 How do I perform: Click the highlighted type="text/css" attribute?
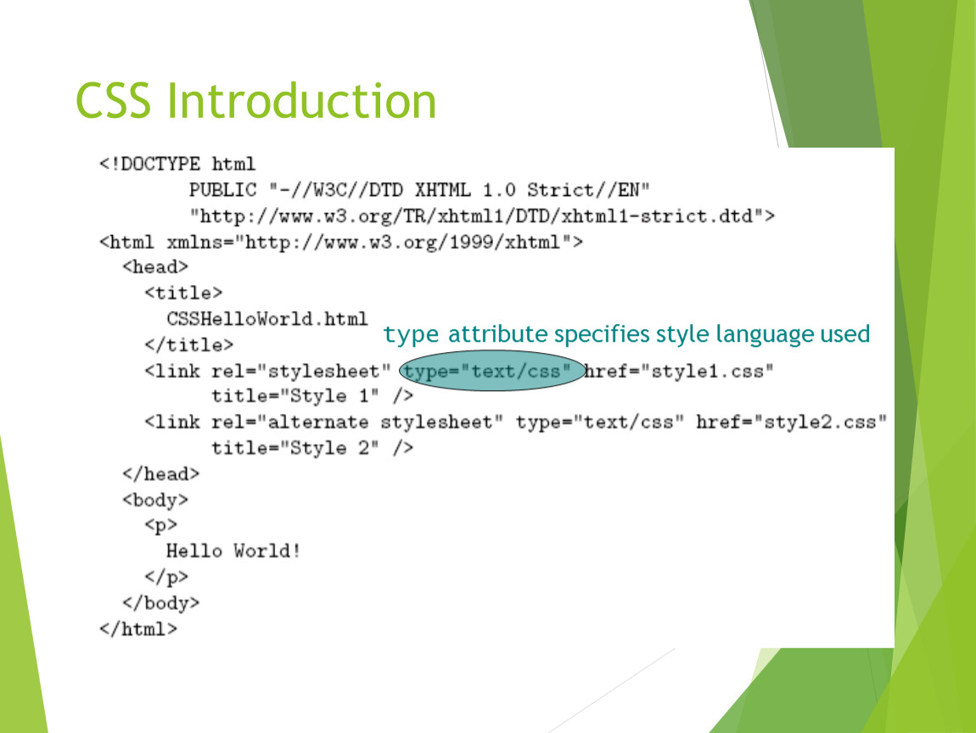(x=491, y=371)
